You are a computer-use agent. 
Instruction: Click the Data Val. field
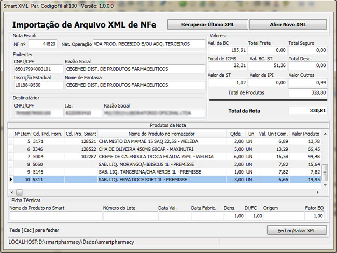click(x=175, y=216)
